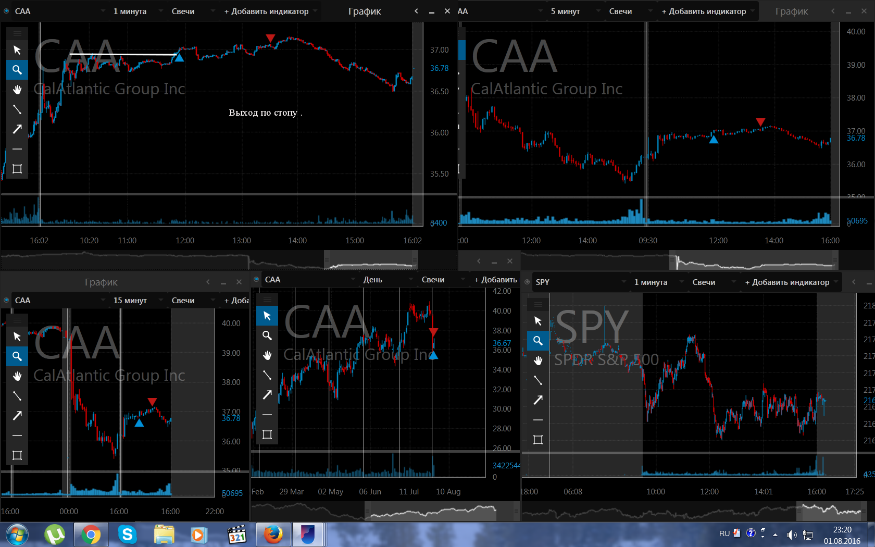Select horizontal line tool in CAA 1-minute chart
875x547 pixels.
point(17,149)
